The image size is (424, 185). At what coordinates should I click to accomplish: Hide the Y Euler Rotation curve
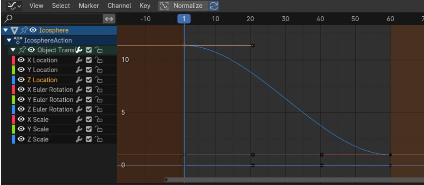coord(21,99)
